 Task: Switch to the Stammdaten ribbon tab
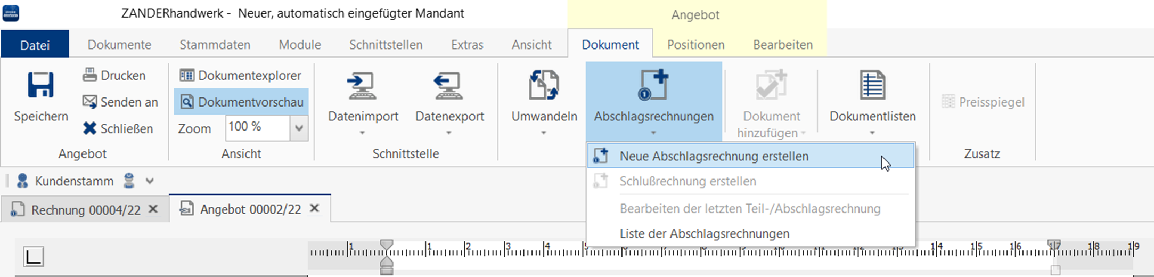[215, 45]
